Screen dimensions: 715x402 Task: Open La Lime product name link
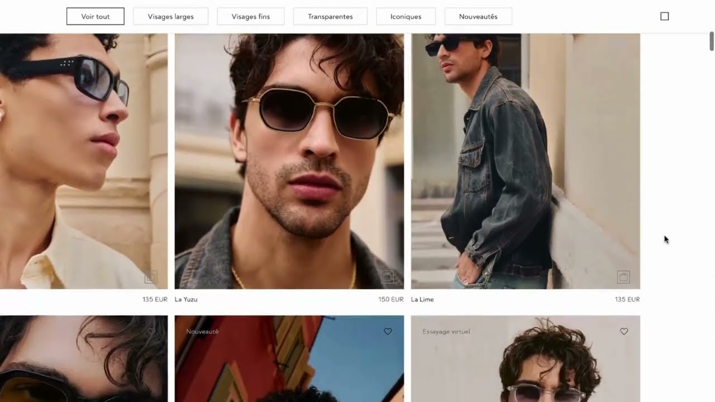[x=422, y=299]
